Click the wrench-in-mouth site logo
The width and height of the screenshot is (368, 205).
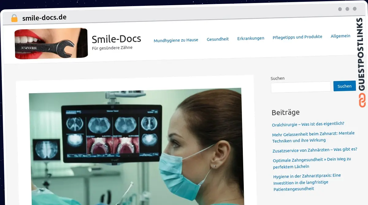(51, 43)
